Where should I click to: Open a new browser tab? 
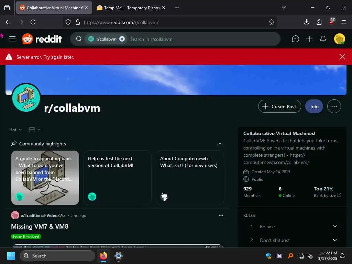177,8
